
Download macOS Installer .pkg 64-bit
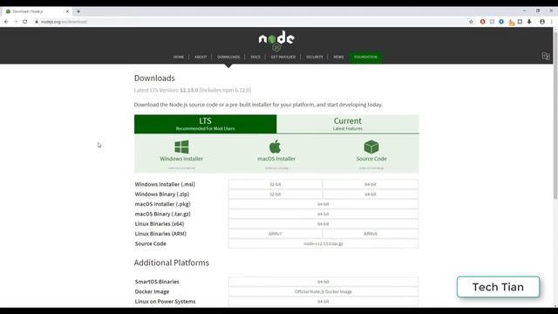coord(323,204)
